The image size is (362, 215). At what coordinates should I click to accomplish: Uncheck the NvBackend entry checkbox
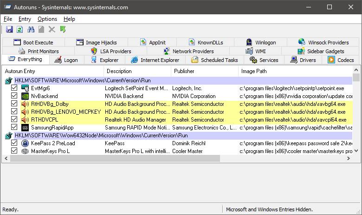[14, 96]
